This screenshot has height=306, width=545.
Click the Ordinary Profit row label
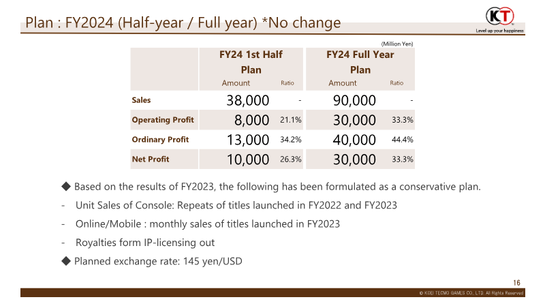coord(160,140)
